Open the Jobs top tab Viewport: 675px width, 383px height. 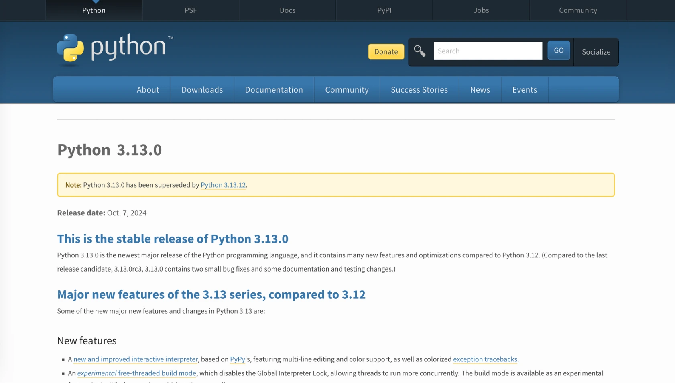[481, 10]
